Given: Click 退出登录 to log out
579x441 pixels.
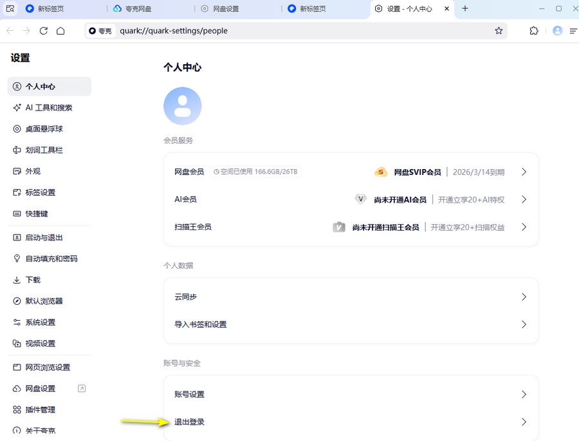Looking at the screenshot, I should click(190, 422).
